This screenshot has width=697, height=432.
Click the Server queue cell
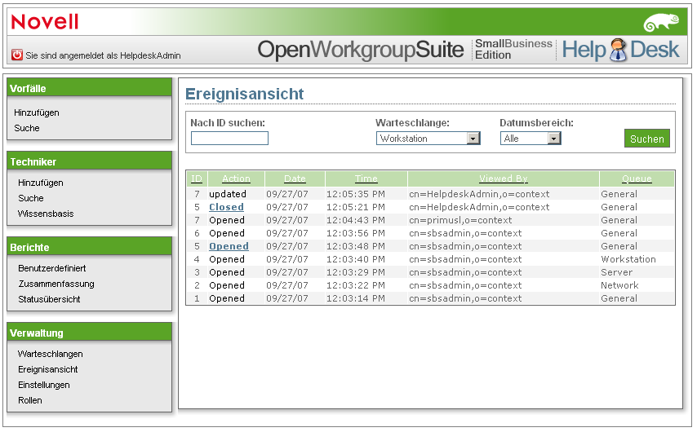coord(616,272)
